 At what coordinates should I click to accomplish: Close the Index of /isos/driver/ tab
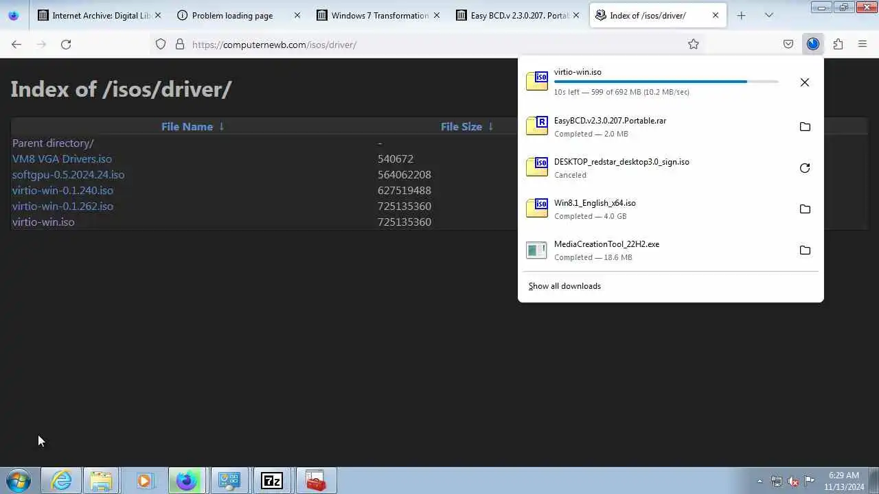[716, 15]
